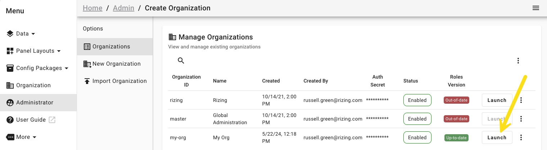This screenshot has height=150, width=547.
Task: Click the search magnifier icon in table
Action: click(181, 61)
